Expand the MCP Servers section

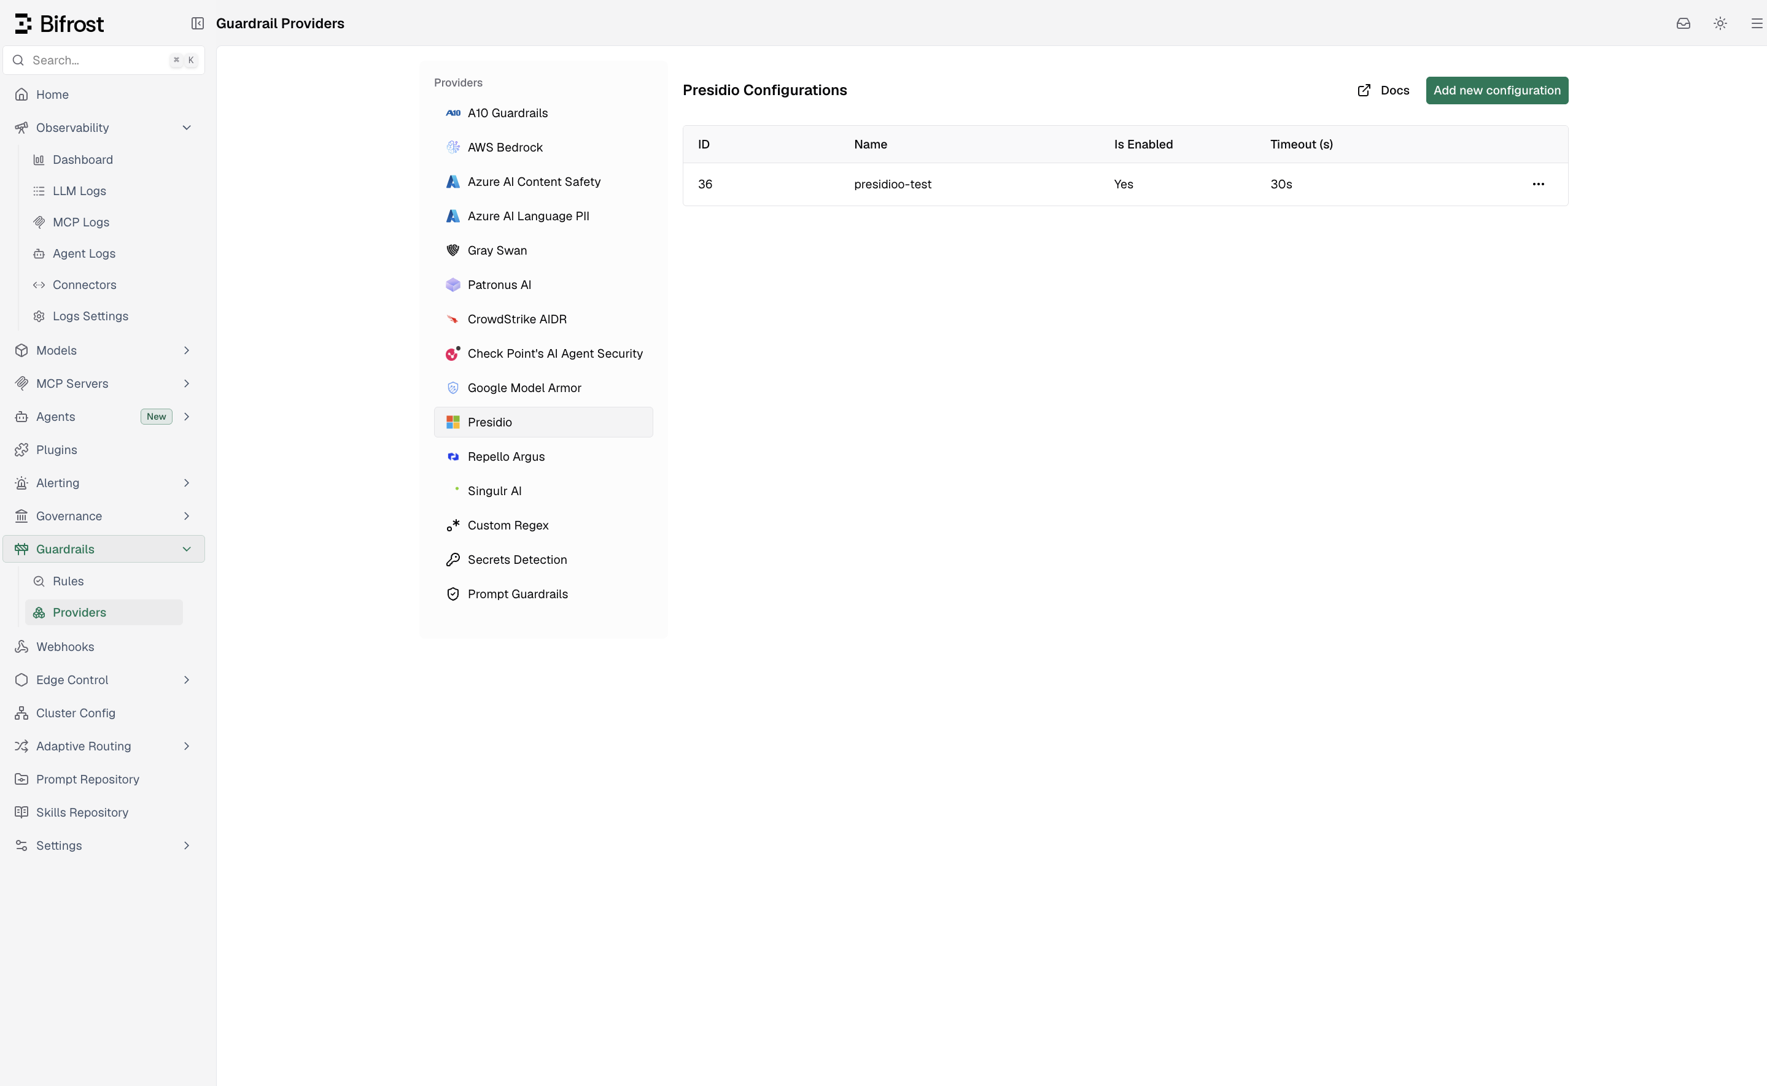[x=104, y=383]
